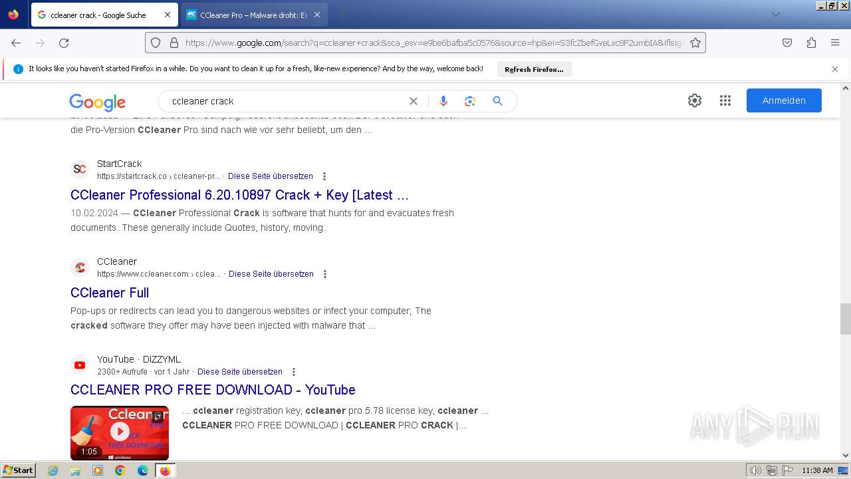Viewport: 851px width, 479px height.
Task: Bookmark this page with the star icon
Action: (695, 43)
